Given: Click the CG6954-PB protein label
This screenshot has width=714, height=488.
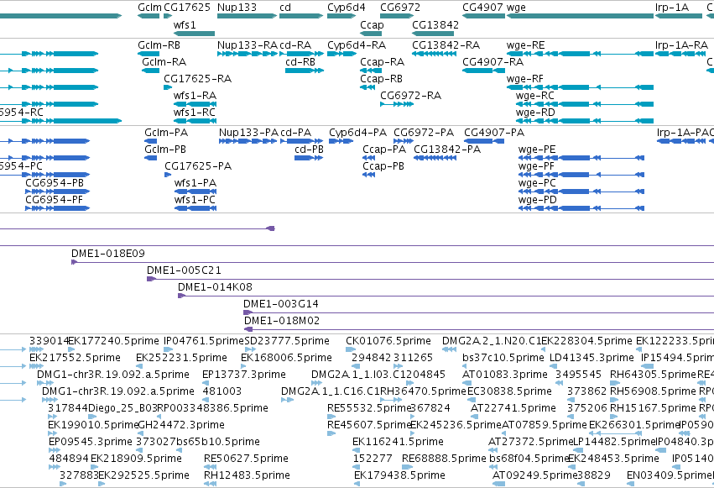Looking at the screenshot, I should click(x=55, y=183).
